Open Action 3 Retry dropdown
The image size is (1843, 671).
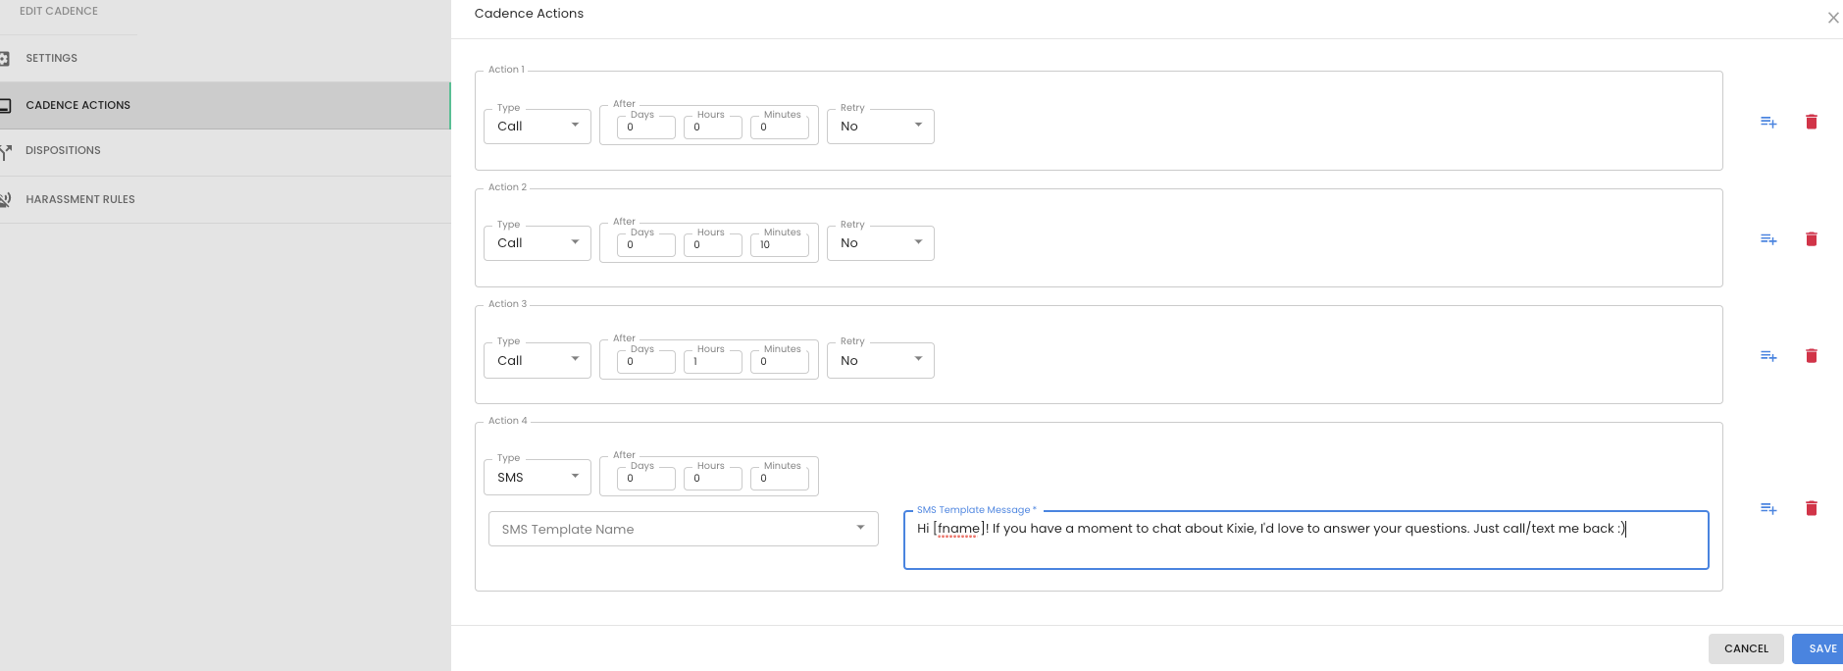point(881,361)
